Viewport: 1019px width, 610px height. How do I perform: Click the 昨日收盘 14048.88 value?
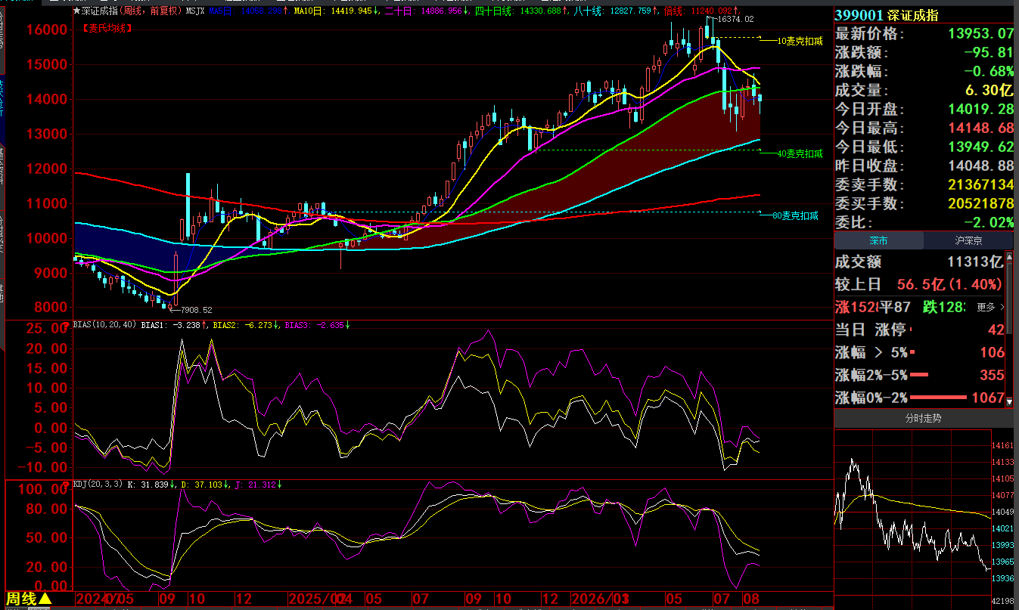[980, 166]
